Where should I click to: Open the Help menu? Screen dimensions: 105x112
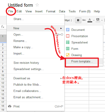pyautogui.click(x=97, y=11)
